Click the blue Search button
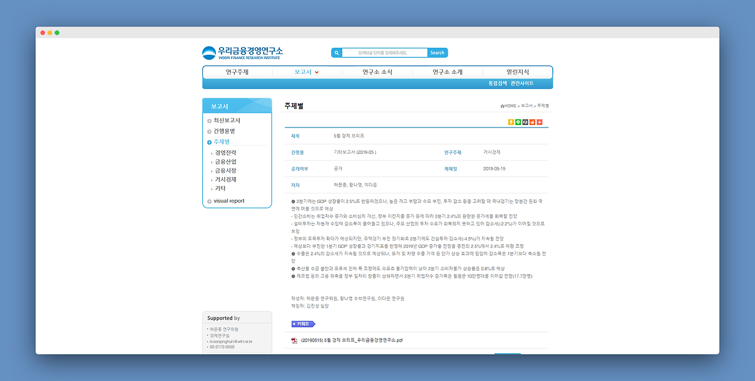This screenshot has width=755, height=381. tap(437, 52)
